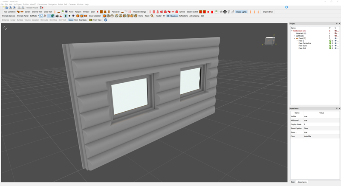
Task: Click the map icon beside from View
Action: coord(91,20)
